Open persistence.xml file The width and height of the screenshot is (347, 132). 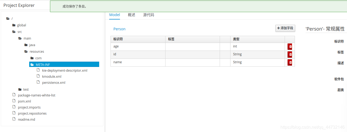pyautogui.click(x=54, y=83)
